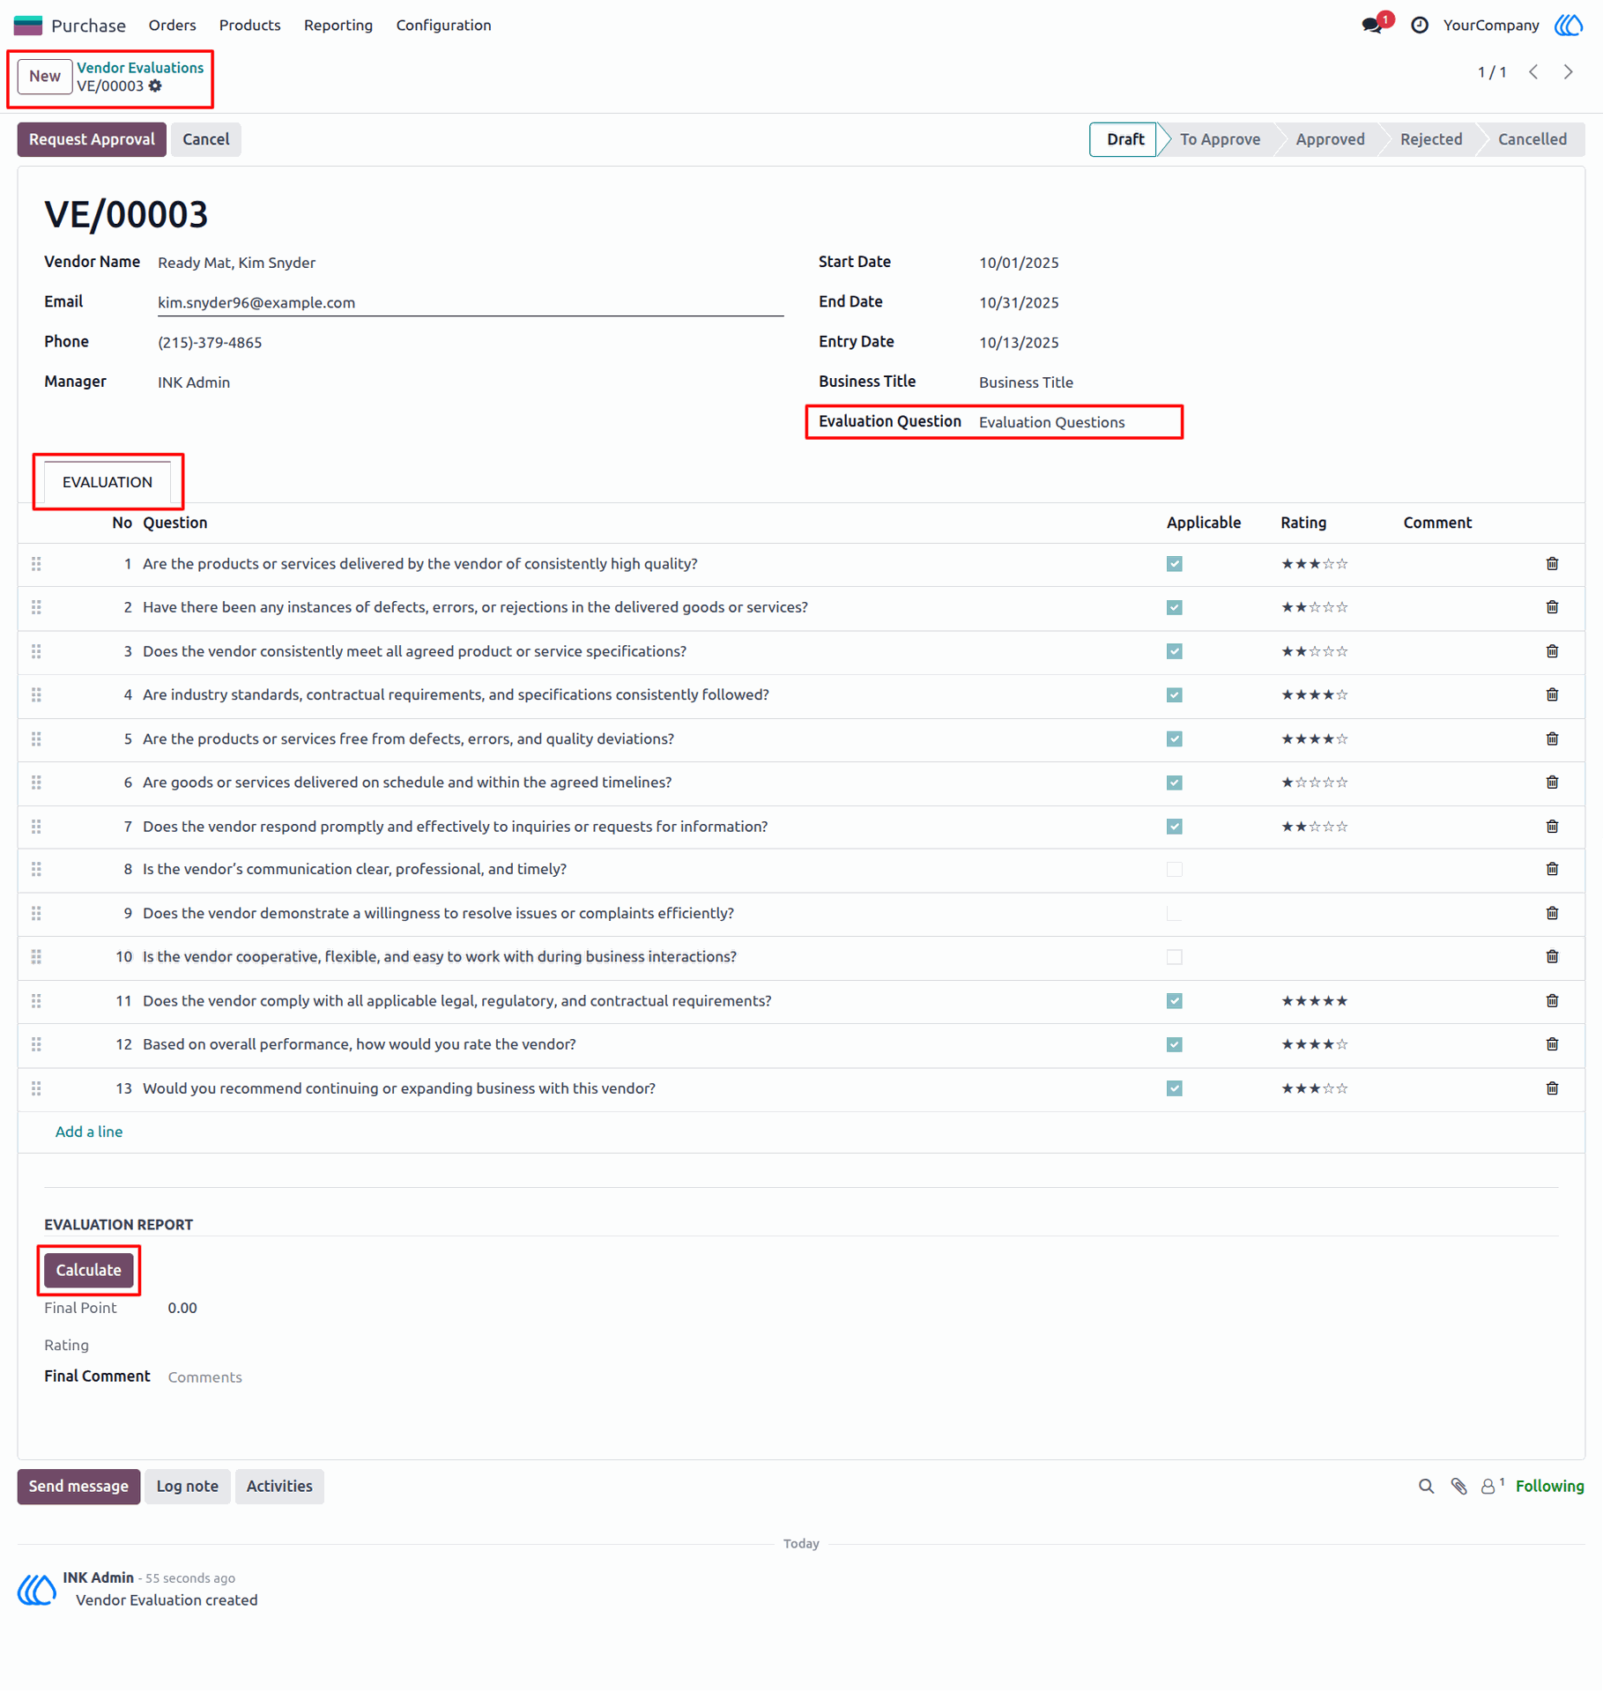Click the Final Comment text field
The width and height of the screenshot is (1603, 1692).
pos(862,1377)
